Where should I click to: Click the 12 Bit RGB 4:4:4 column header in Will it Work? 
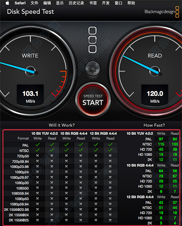(103, 133)
